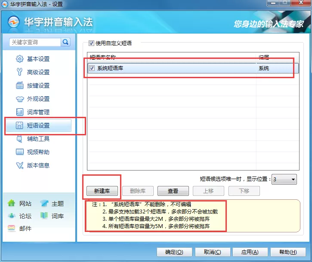Click the 应用(A) button

250,252
